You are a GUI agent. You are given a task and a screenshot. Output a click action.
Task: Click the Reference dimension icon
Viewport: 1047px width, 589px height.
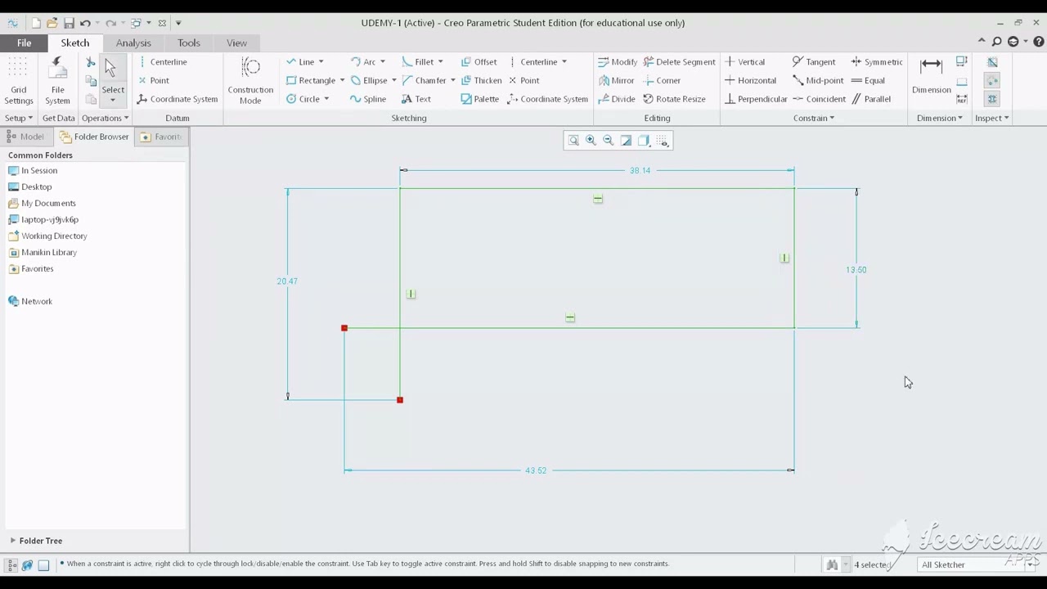click(962, 99)
